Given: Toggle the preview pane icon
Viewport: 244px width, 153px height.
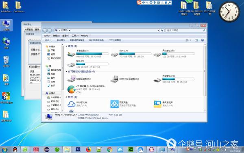Looking at the screenshot, I should 196,40.
